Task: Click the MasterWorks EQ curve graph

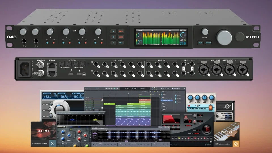Action: tap(81, 120)
